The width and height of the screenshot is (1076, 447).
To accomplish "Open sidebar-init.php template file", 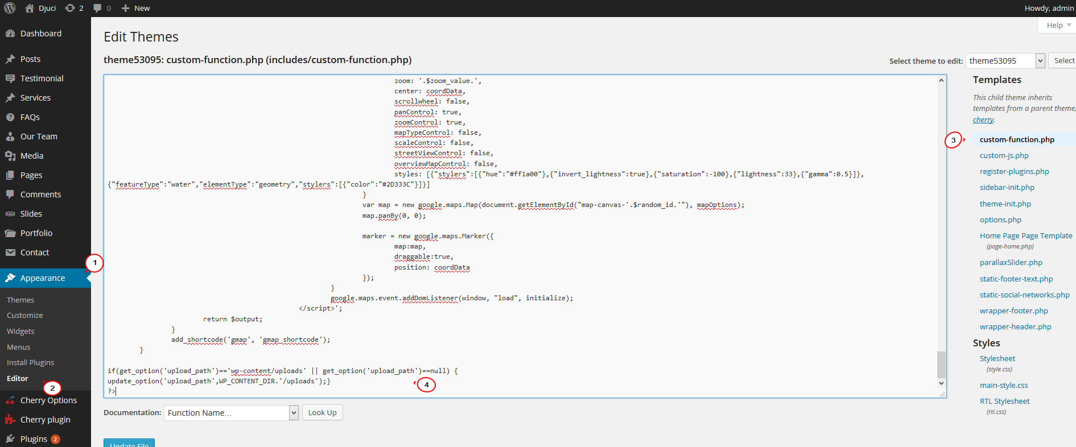I will pos(1007,187).
